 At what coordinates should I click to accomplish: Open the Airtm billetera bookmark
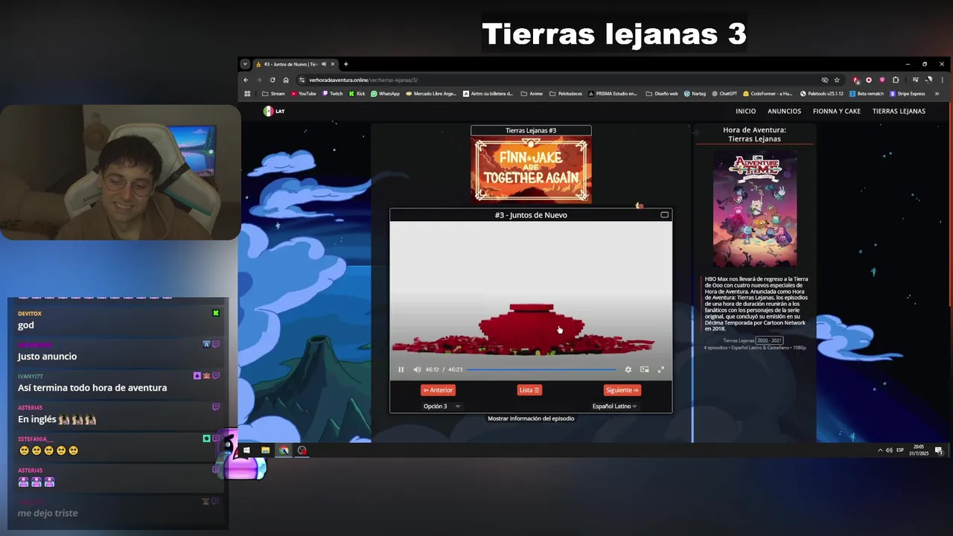point(488,94)
